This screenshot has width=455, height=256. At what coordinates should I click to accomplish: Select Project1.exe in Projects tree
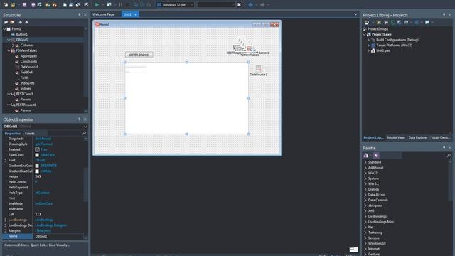381,34
